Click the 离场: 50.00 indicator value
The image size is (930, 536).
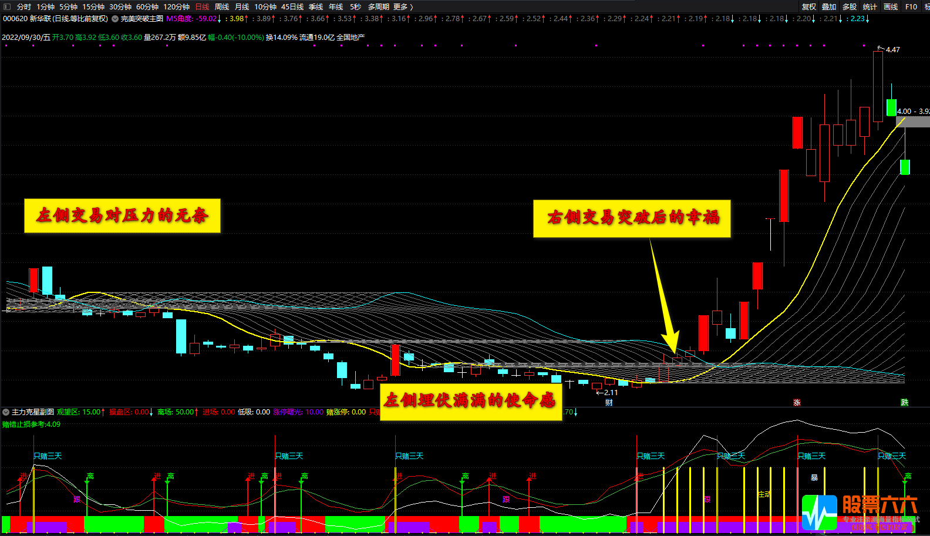(178, 412)
